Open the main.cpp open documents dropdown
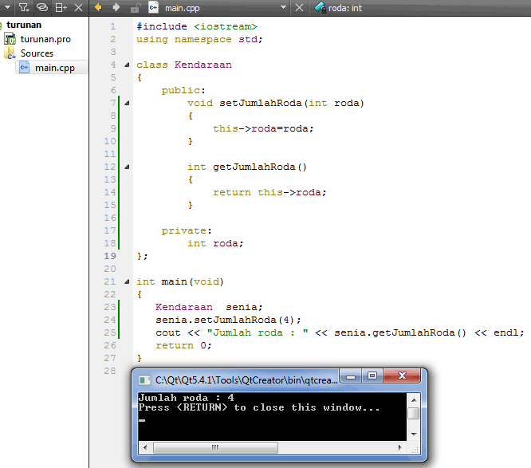The height and width of the screenshot is (468, 531). click(x=284, y=7)
